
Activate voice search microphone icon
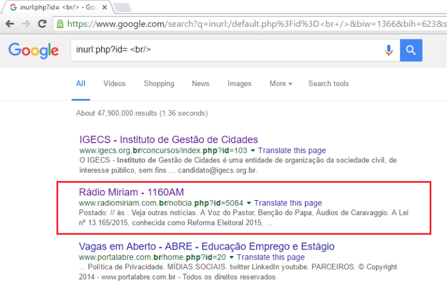tap(388, 51)
